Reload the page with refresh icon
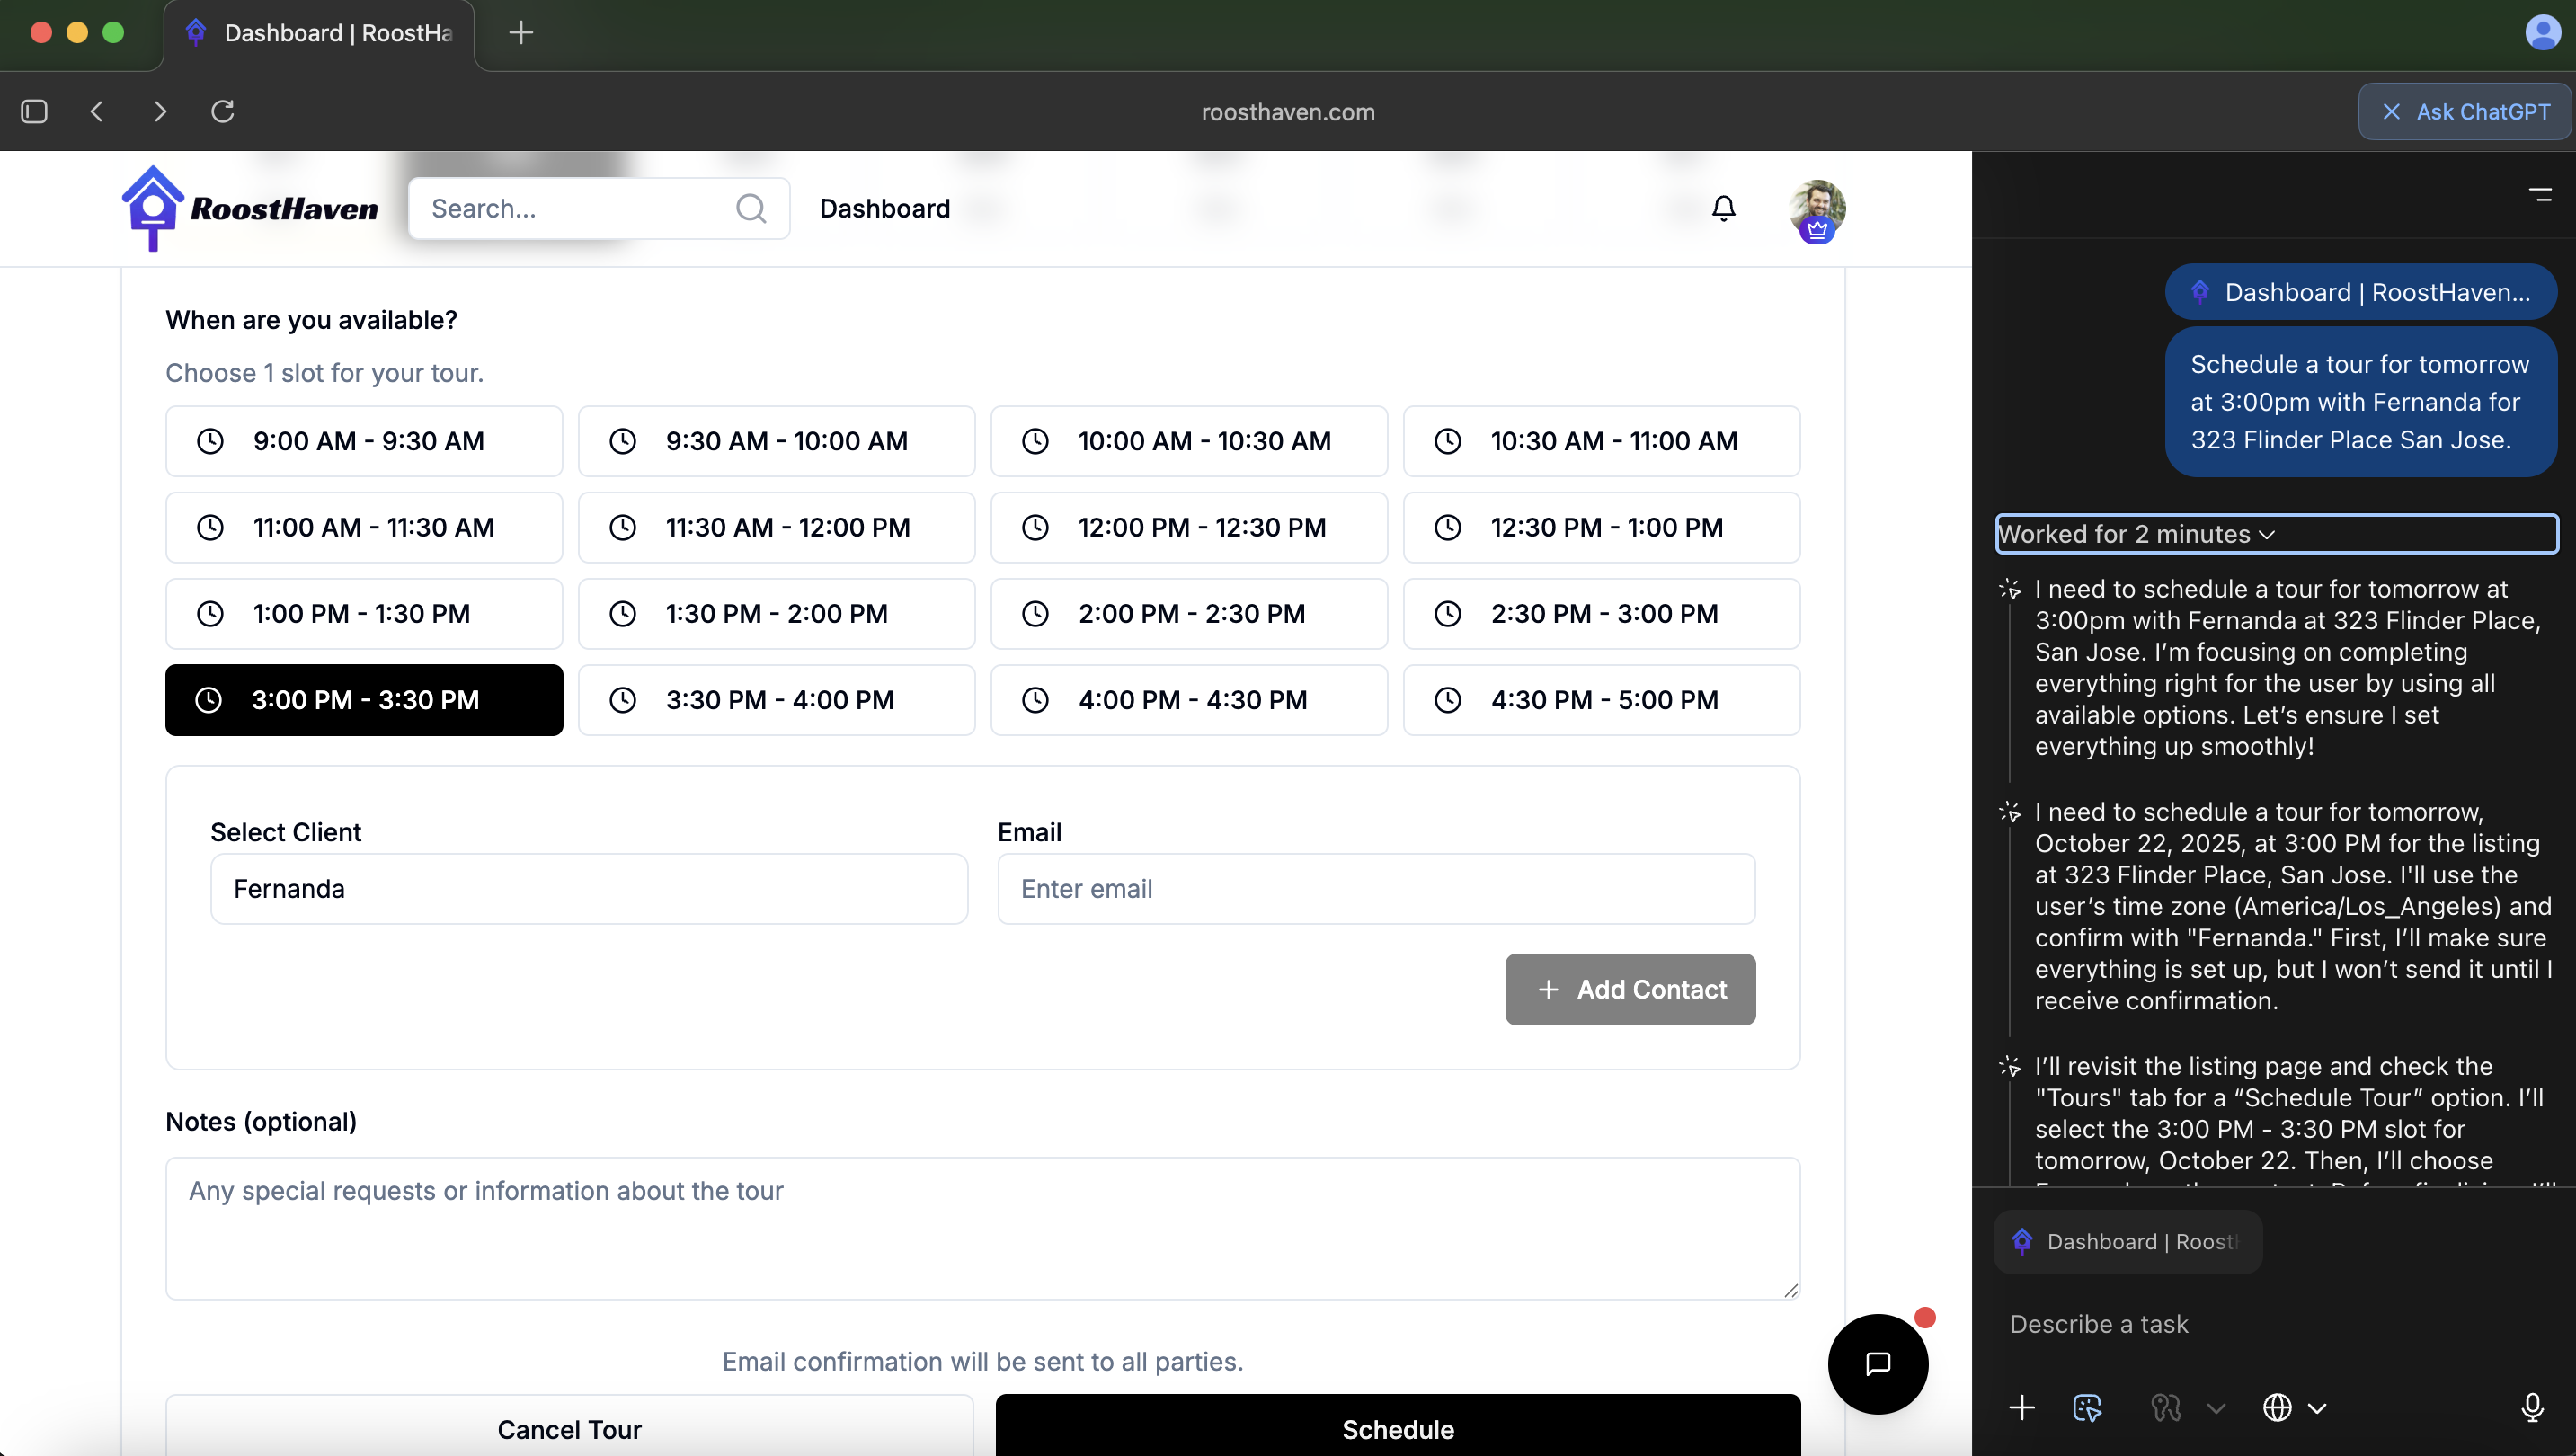2576x1456 pixels. (x=222, y=111)
